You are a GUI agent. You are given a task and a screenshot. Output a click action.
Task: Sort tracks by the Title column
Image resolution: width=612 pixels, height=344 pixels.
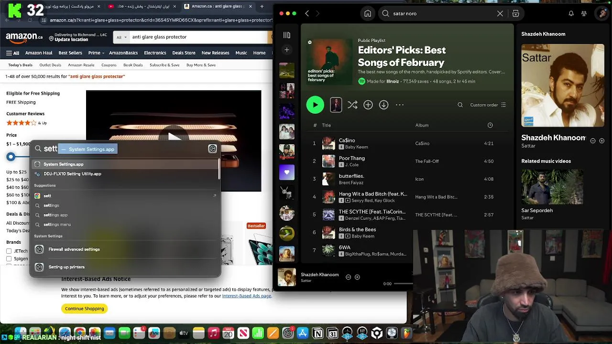pos(327,125)
